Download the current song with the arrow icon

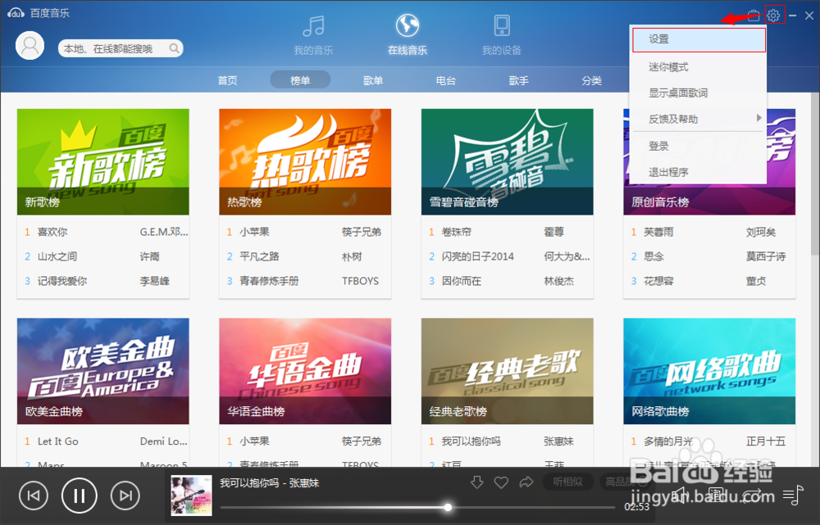[477, 482]
